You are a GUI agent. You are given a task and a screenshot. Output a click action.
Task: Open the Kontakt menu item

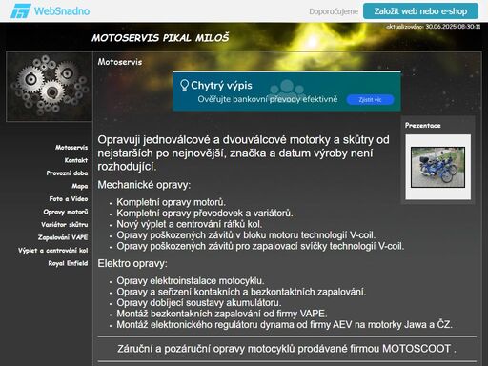[76, 160]
